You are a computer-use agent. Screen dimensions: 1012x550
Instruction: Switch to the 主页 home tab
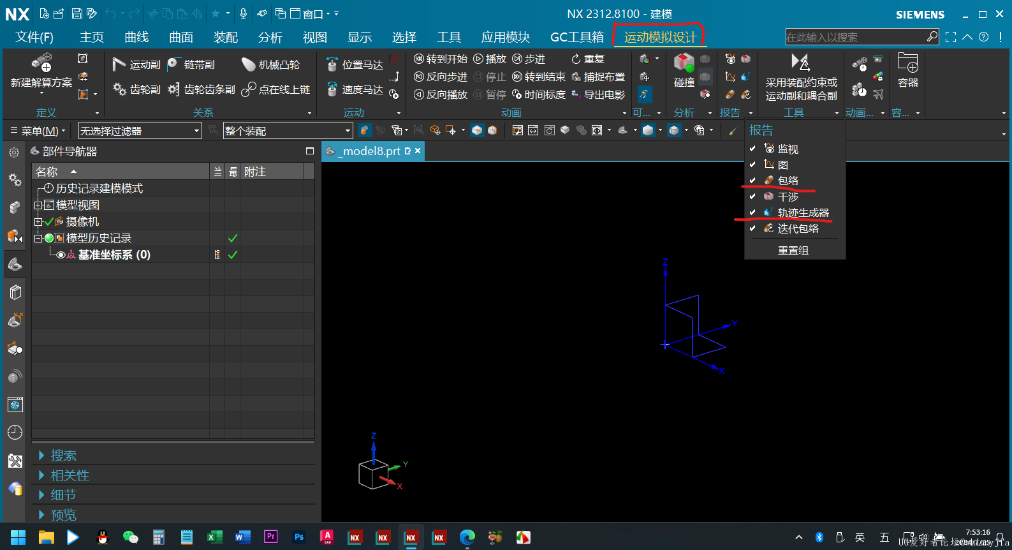coord(92,37)
